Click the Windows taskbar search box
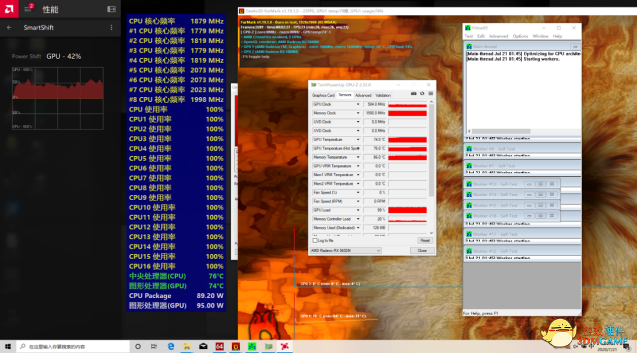 point(73,346)
